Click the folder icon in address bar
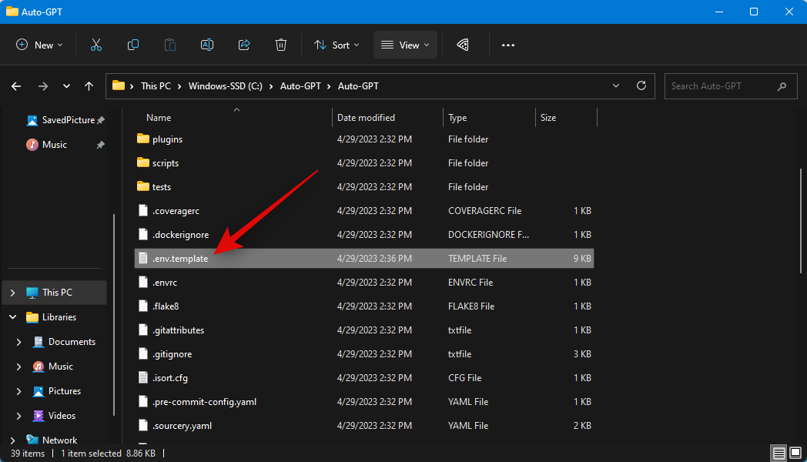 pos(119,85)
